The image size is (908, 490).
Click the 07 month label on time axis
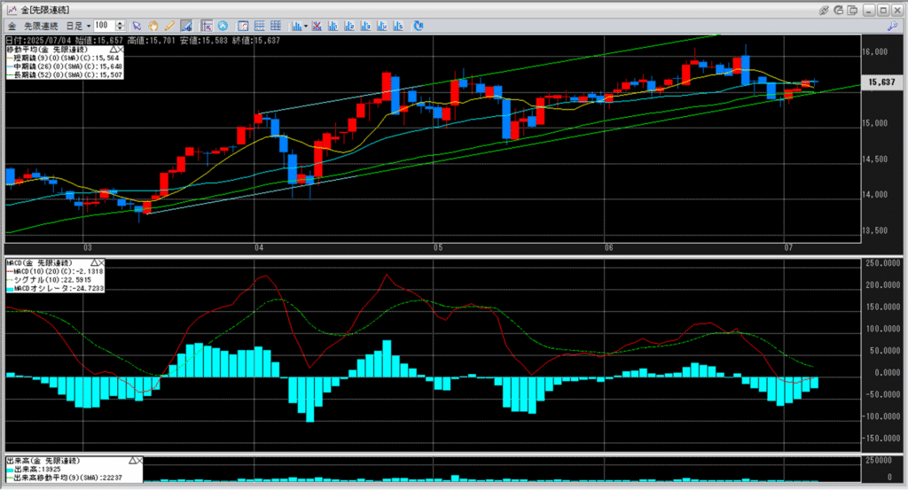point(788,247)
